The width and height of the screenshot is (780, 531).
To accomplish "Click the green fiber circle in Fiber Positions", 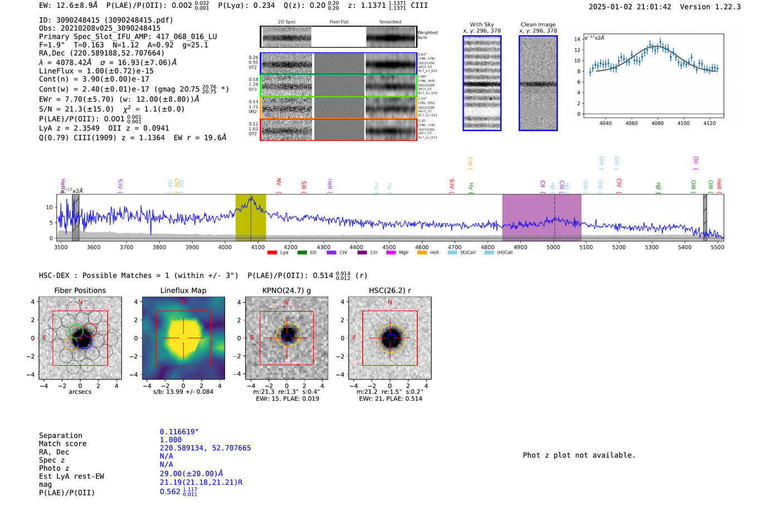I will 76,332.
